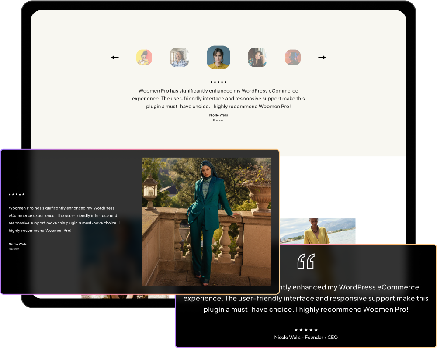Screen dimensions: 437x348
Task: Click the testimonial quote in the bottom-right dark card
Action: [x=306, y=298]
